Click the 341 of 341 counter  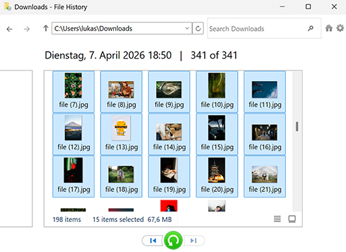(214, 55)
